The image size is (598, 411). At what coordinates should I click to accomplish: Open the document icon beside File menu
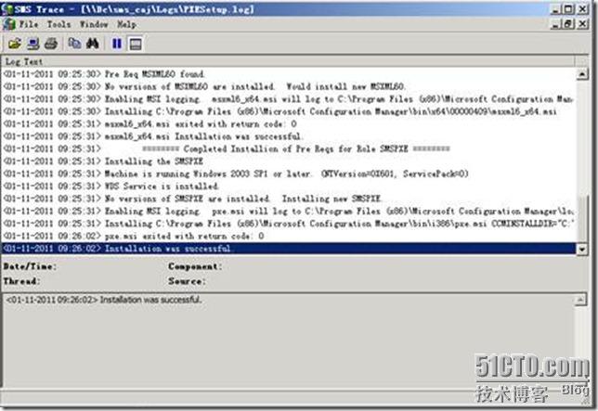[8, 24]
